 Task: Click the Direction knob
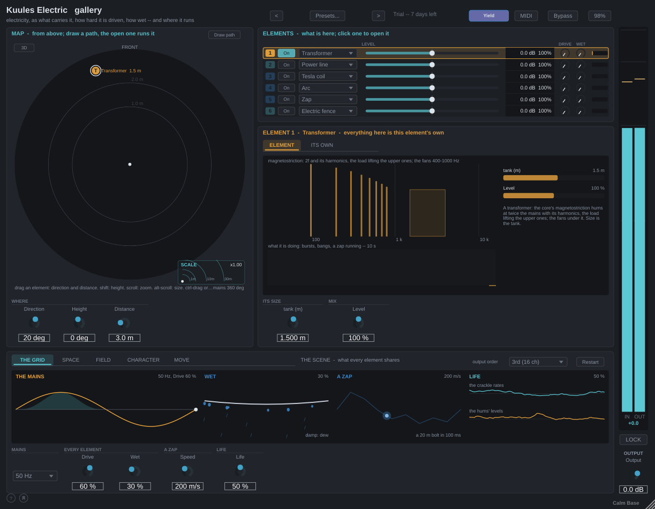(34, 322)
